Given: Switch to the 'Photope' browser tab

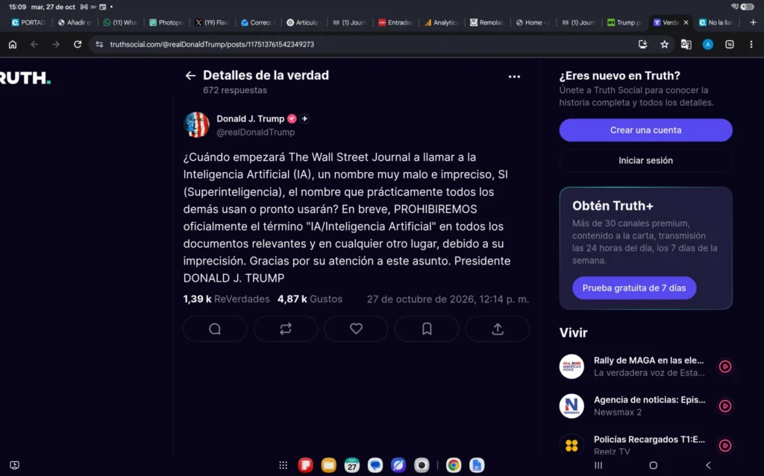Looking at the screenshot, I should [166, 22].
